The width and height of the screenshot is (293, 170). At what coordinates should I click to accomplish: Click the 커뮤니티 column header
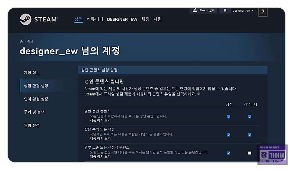250,104
